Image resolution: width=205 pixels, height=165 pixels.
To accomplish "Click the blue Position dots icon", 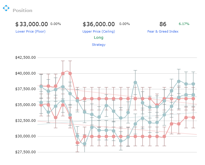I will coord(6,8).
